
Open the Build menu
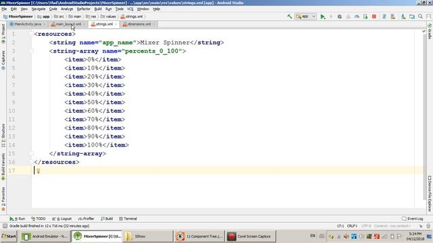pos(98,9)
